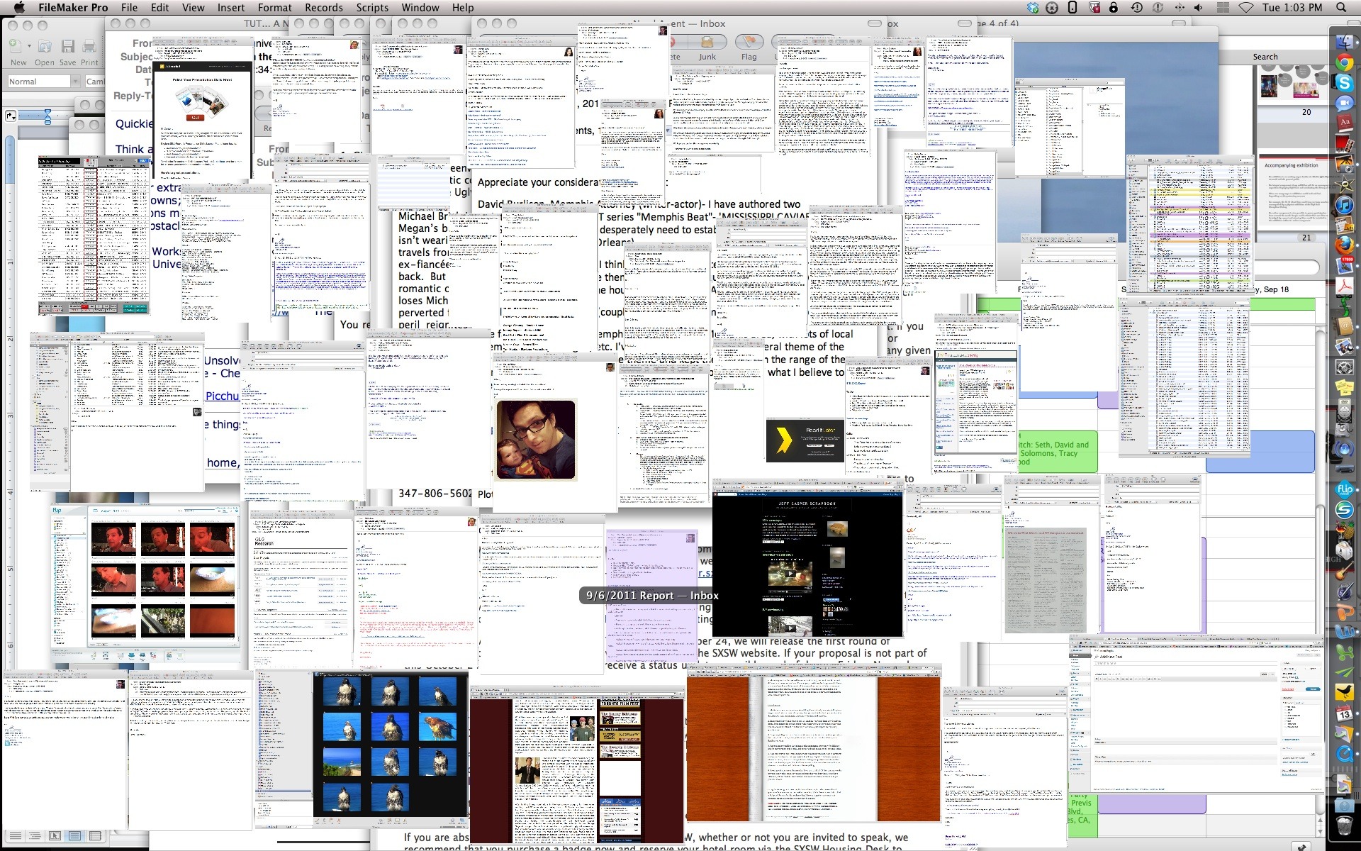Open the Scripts menu
Viewport: 1361px width, 851px height.
[371, 8]
